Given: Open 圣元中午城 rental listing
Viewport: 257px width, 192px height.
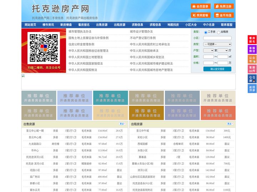Looking at the screenshot, I should click(142, 131).
